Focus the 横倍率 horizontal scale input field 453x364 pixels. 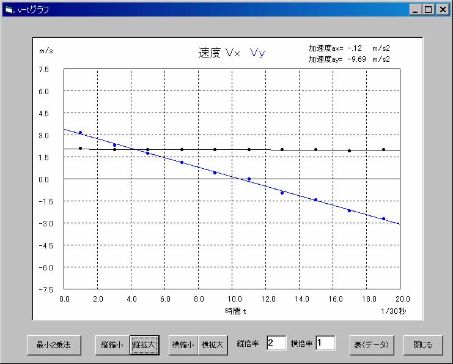[x=325, y=343]
